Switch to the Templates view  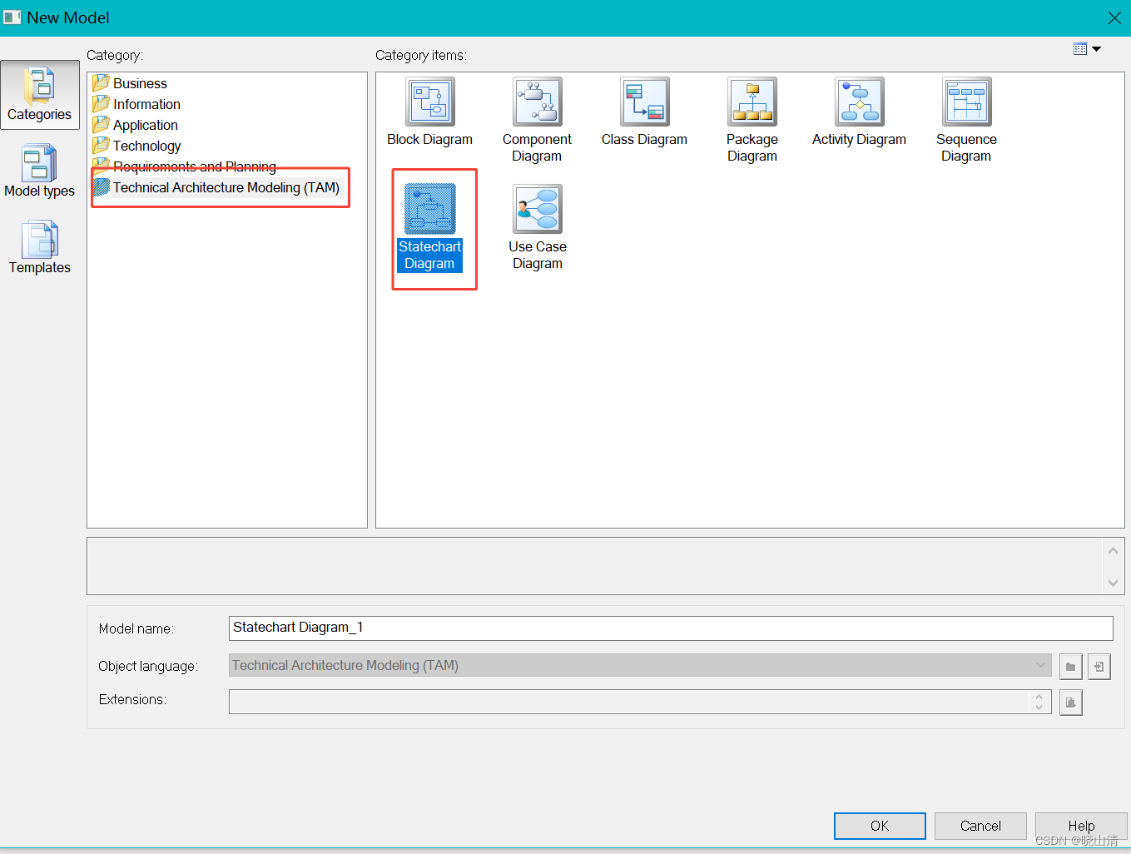coord(39,247)
